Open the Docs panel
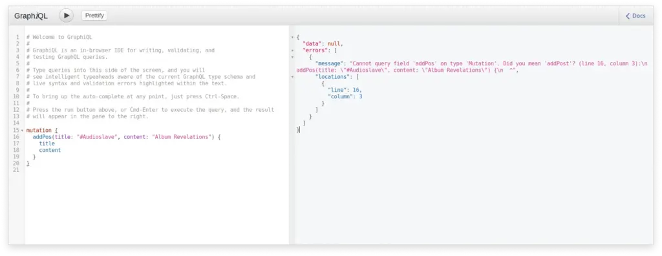 pos(636,16)
